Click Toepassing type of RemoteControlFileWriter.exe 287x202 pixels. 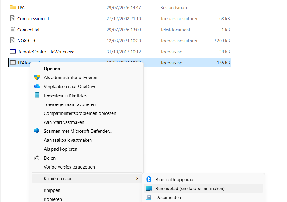pyautogui.click(x=171, y=52)
